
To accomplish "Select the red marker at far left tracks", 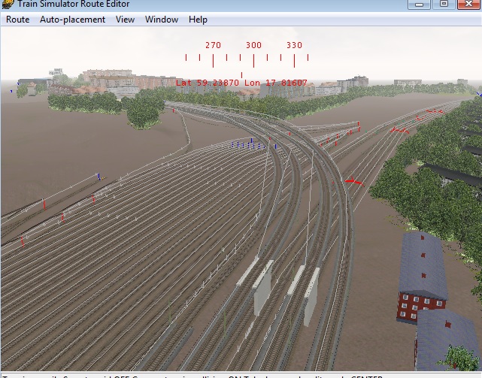I will pyautogui.click(x=23, y=240).
